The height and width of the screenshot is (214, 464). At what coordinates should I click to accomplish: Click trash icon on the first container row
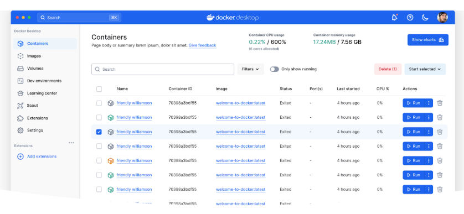440,103
